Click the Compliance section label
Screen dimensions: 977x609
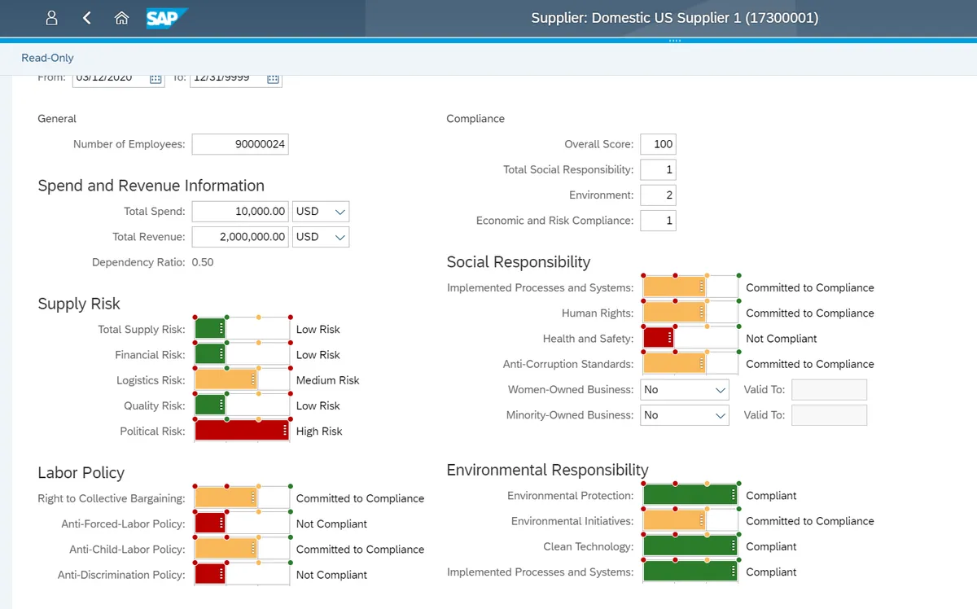pos(475,119)
